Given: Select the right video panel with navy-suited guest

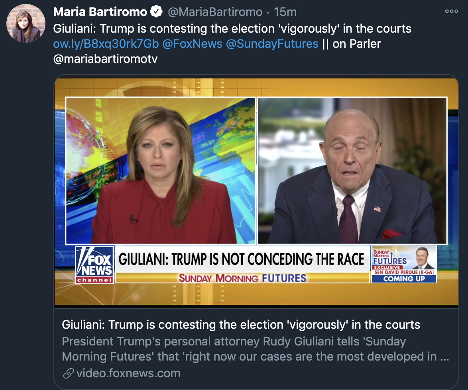Looking at the screenshot, I should pos(352,171).
